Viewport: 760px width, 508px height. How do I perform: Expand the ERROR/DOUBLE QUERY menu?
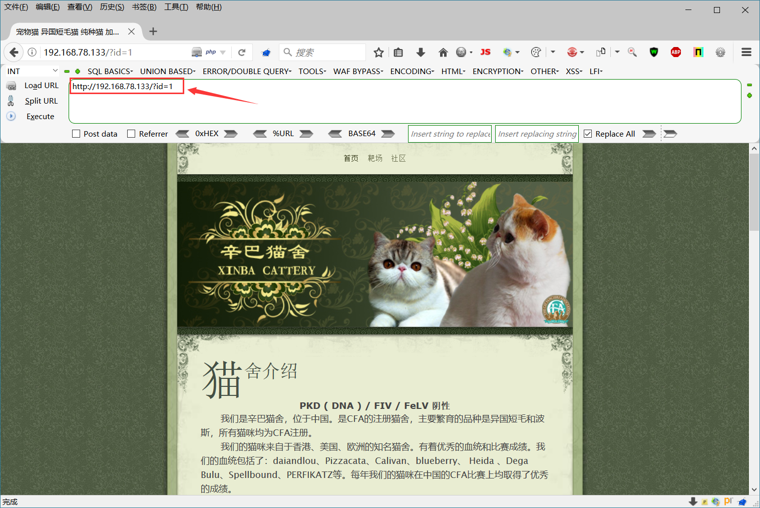[247, 71]
